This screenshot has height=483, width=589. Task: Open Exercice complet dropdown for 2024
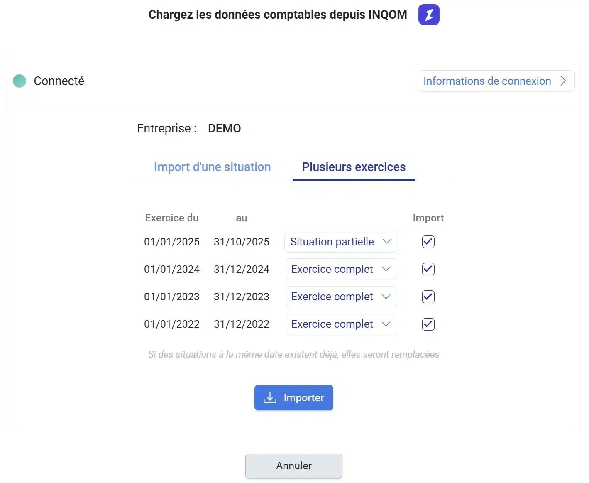click(x=341, y=269)
